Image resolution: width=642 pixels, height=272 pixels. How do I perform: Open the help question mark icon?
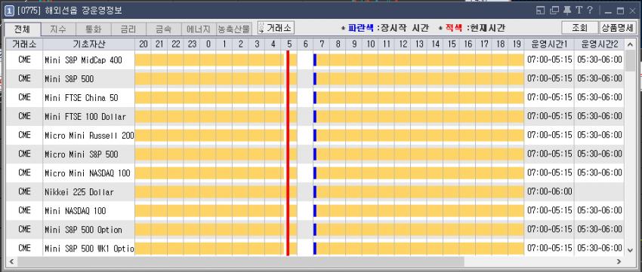pyautogui.click(x=589, y=11)
